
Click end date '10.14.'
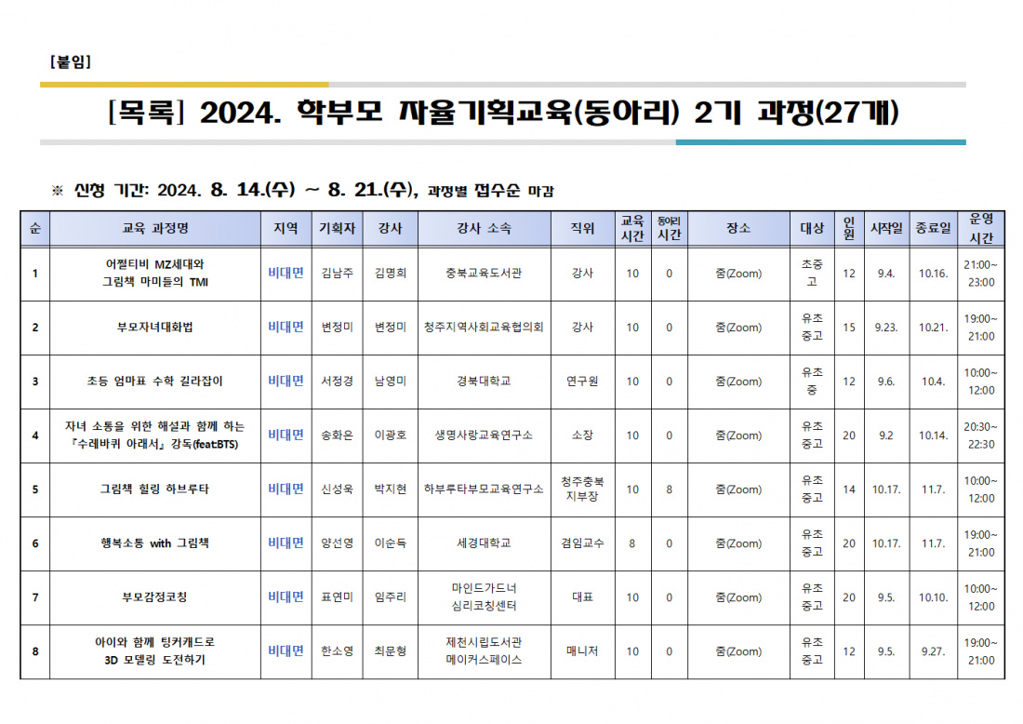933,436
